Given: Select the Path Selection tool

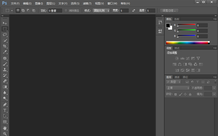Looking at the screenshot, I should (5, 116).
